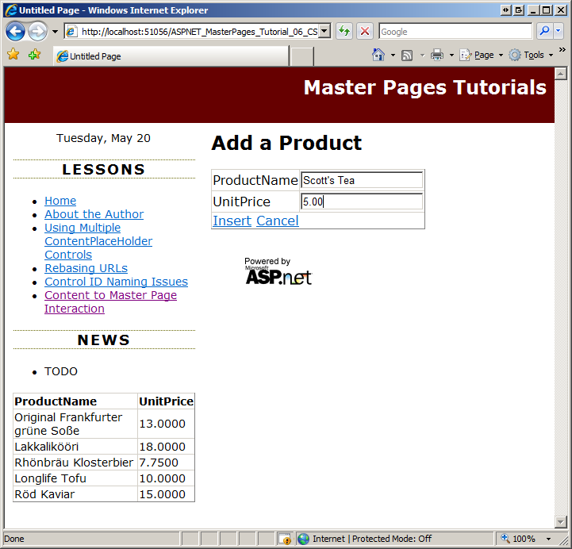The image size is (572, 549).
Task: Click the RSS Feeds toolbar icon
Action: [407, 55]
